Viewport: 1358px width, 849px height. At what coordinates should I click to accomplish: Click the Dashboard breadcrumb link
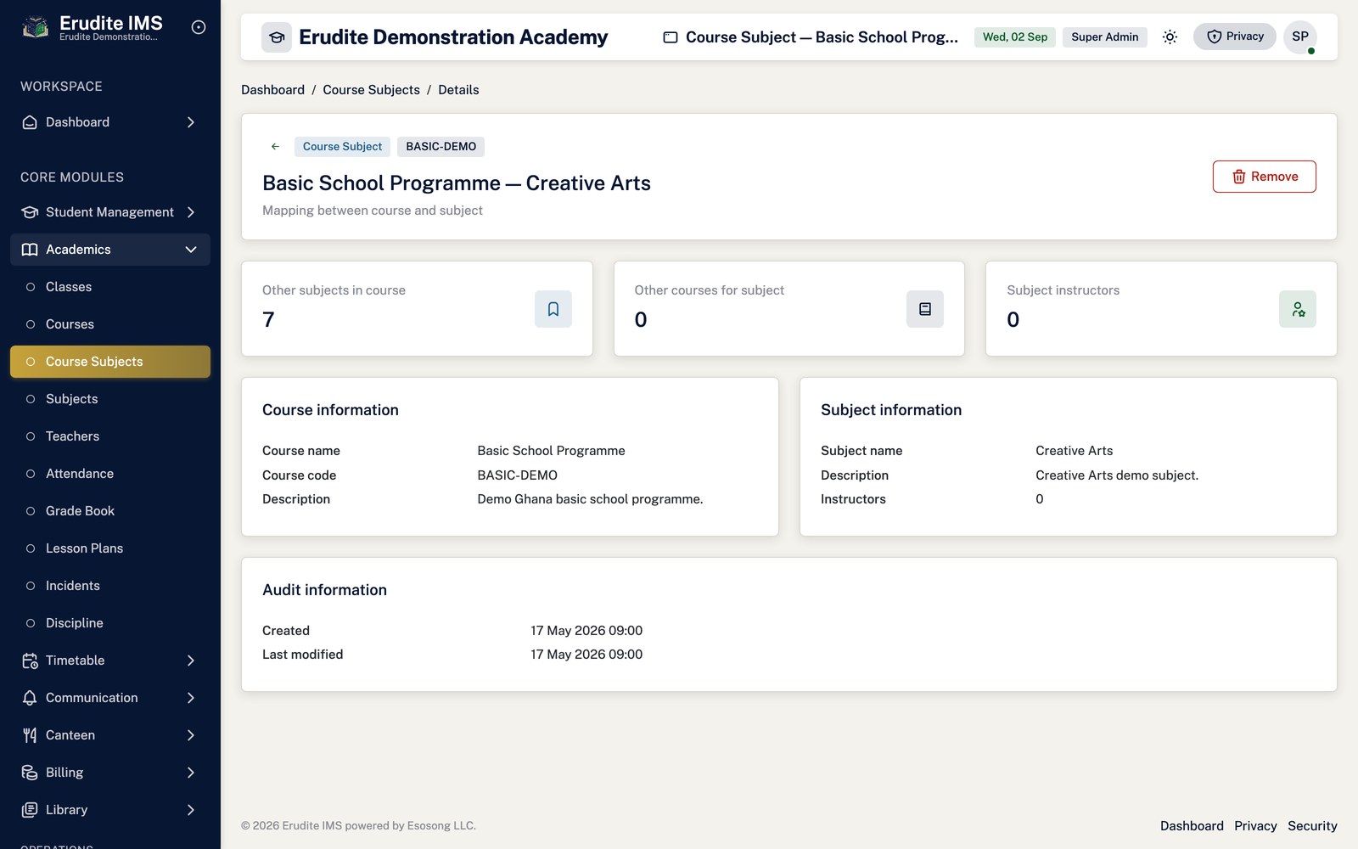tap(272, 90)
